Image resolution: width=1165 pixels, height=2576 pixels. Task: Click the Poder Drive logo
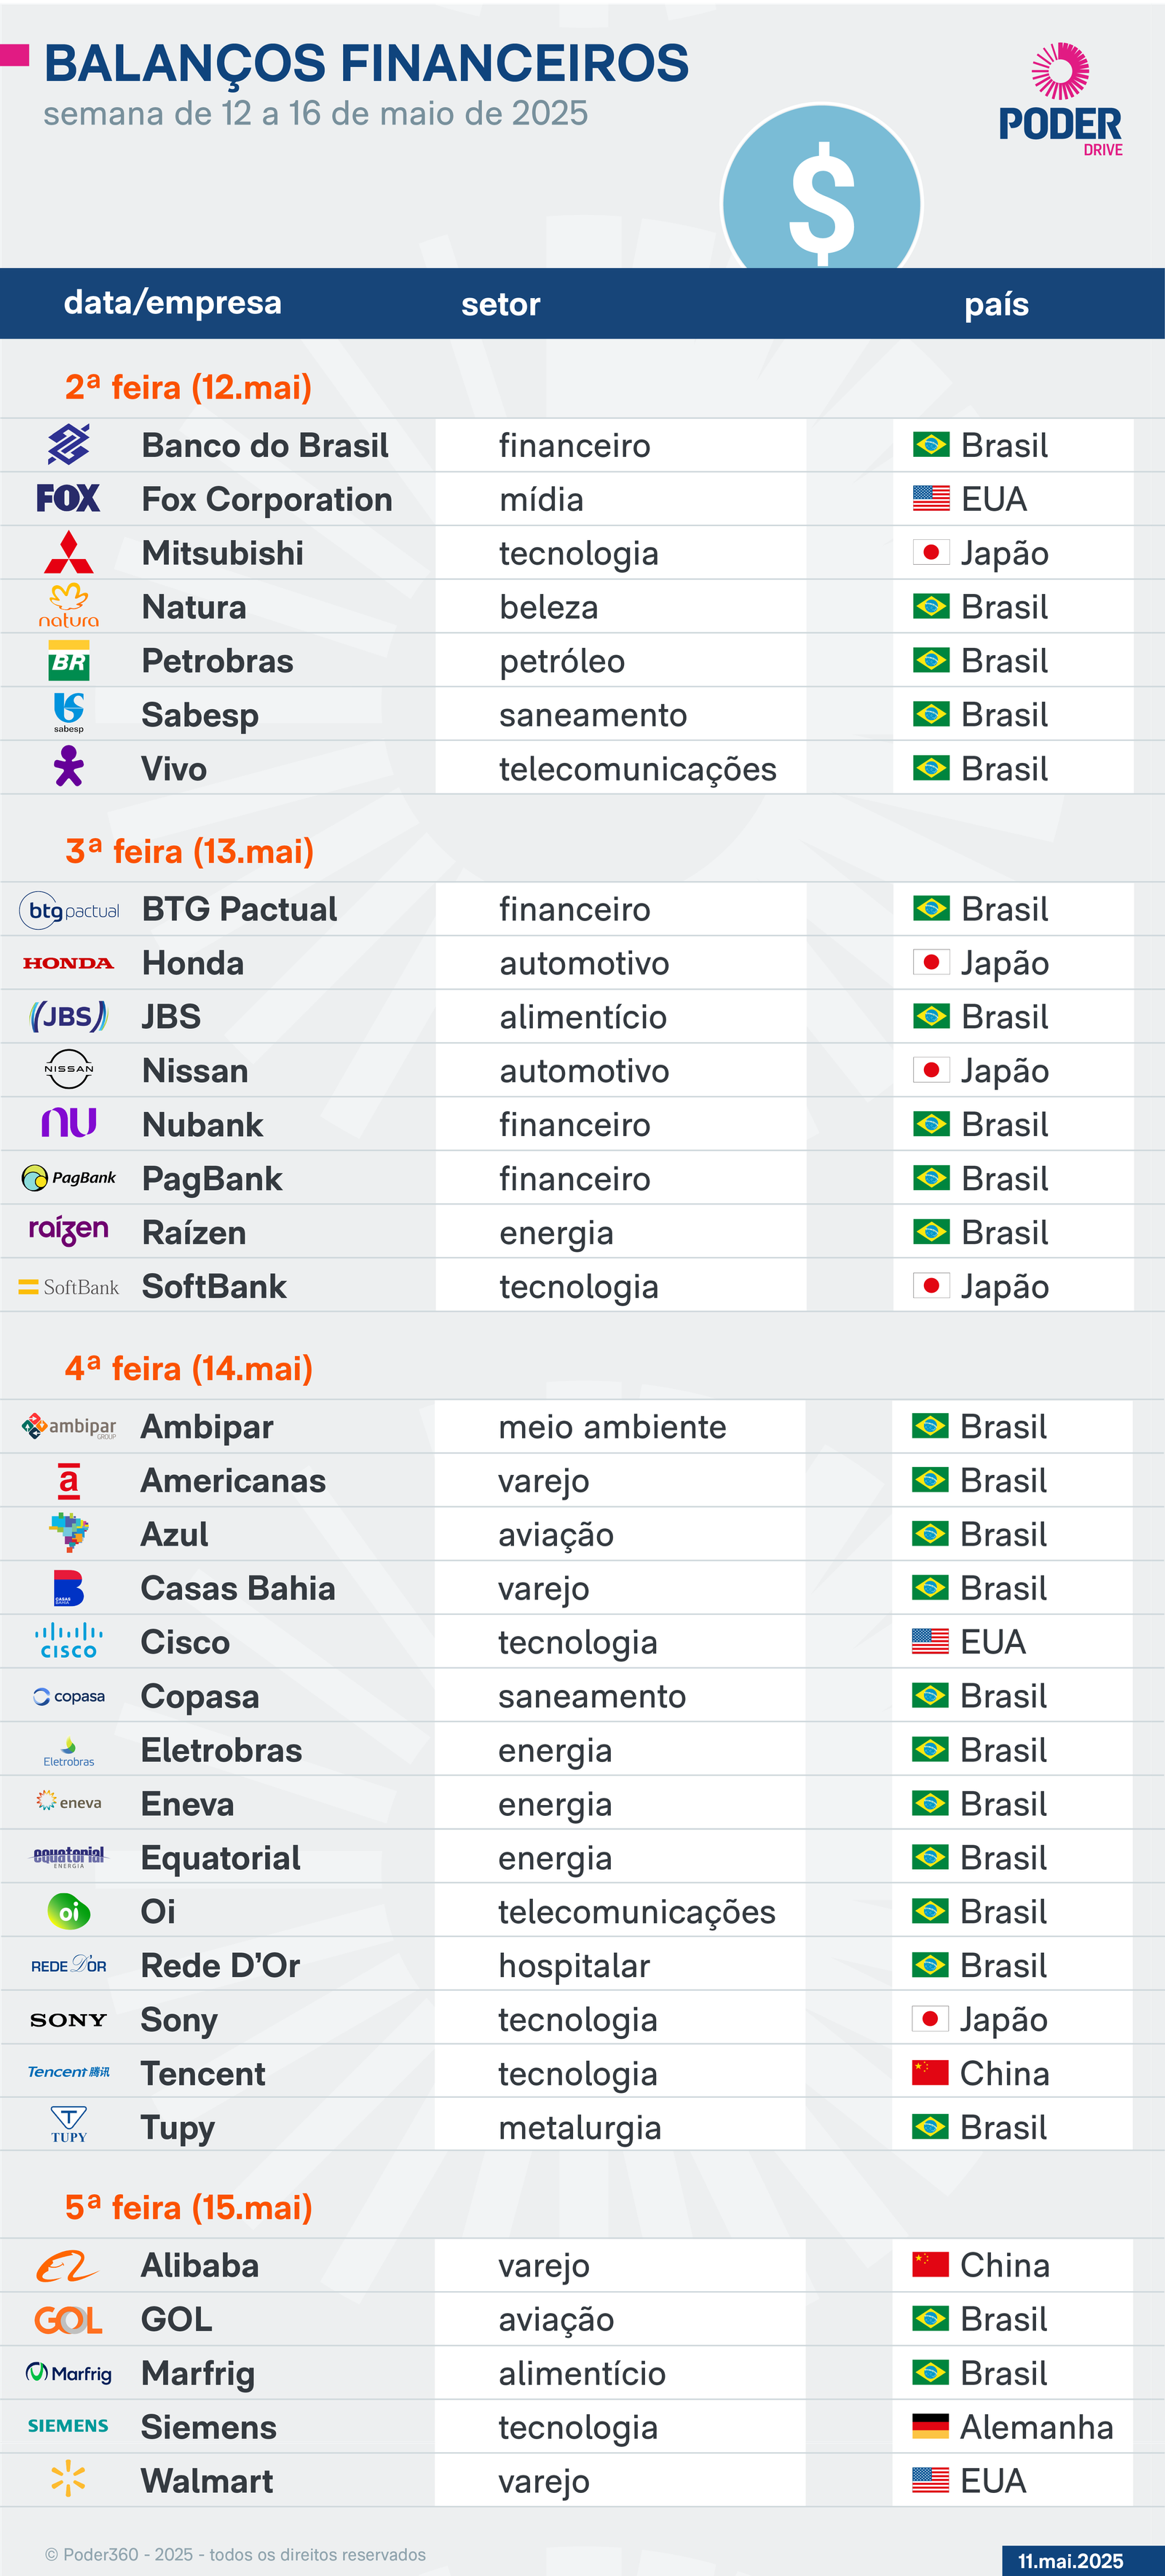tap(1060, 99)
